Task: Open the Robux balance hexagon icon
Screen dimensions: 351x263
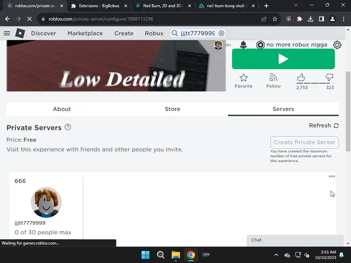Action: pos(261,45)
